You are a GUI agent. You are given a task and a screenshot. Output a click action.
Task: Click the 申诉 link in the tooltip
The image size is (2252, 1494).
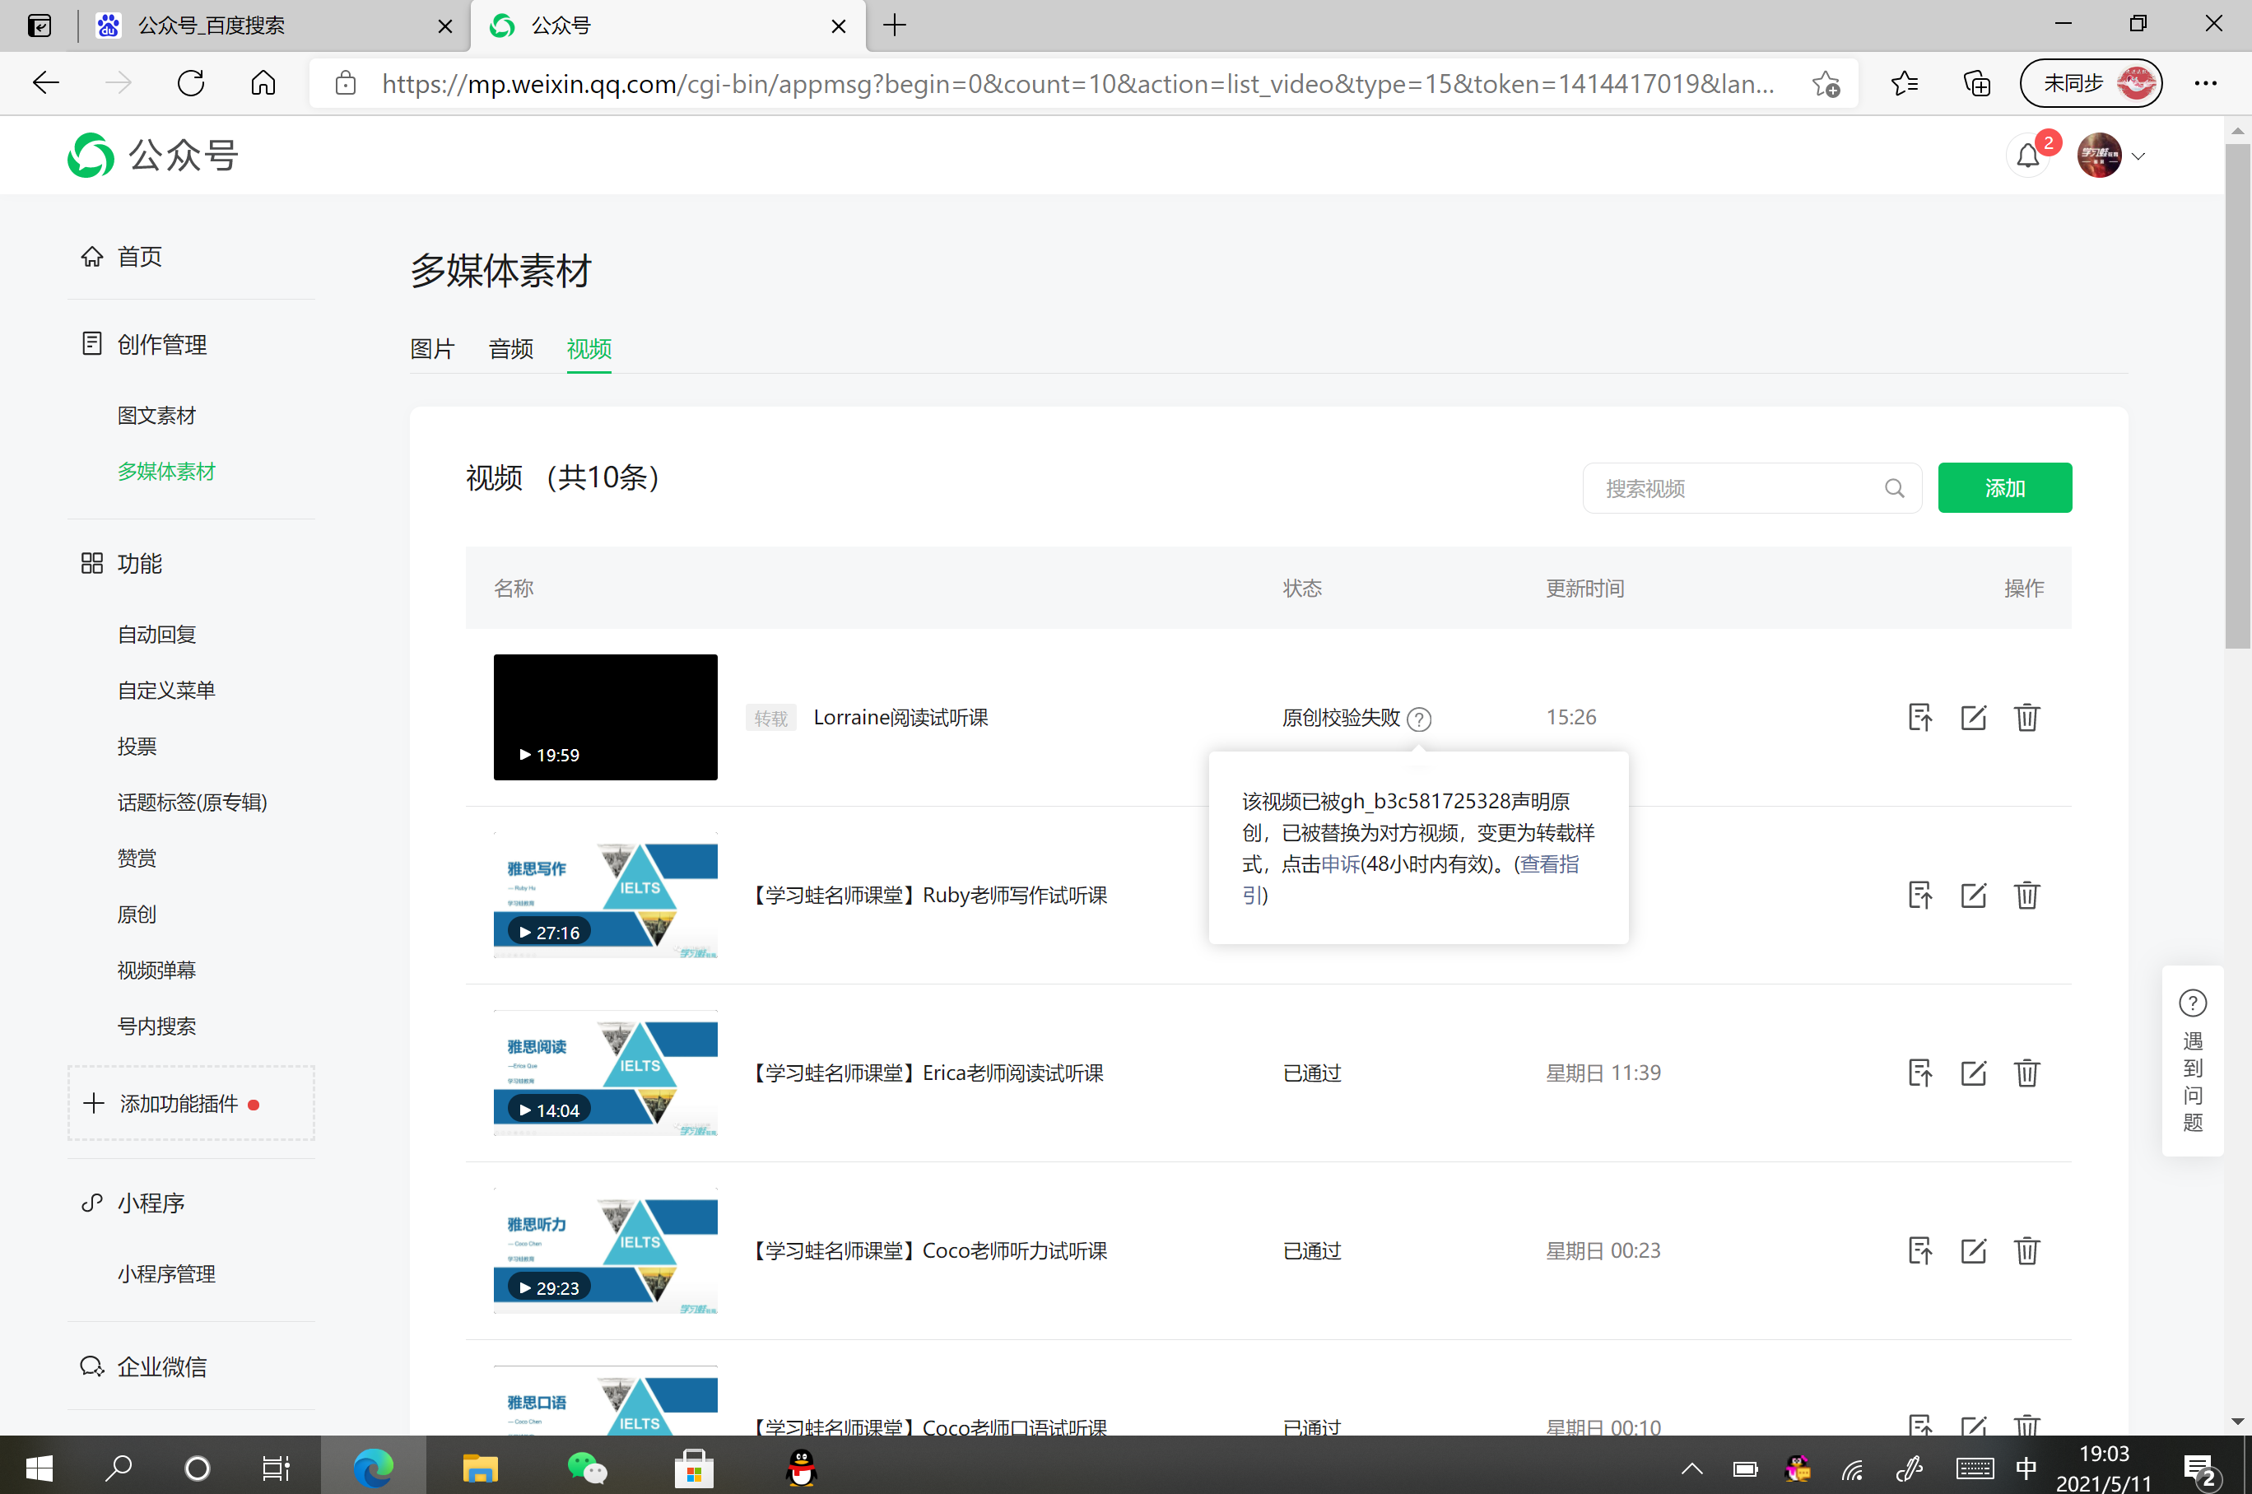click(x=1339, y=864)
